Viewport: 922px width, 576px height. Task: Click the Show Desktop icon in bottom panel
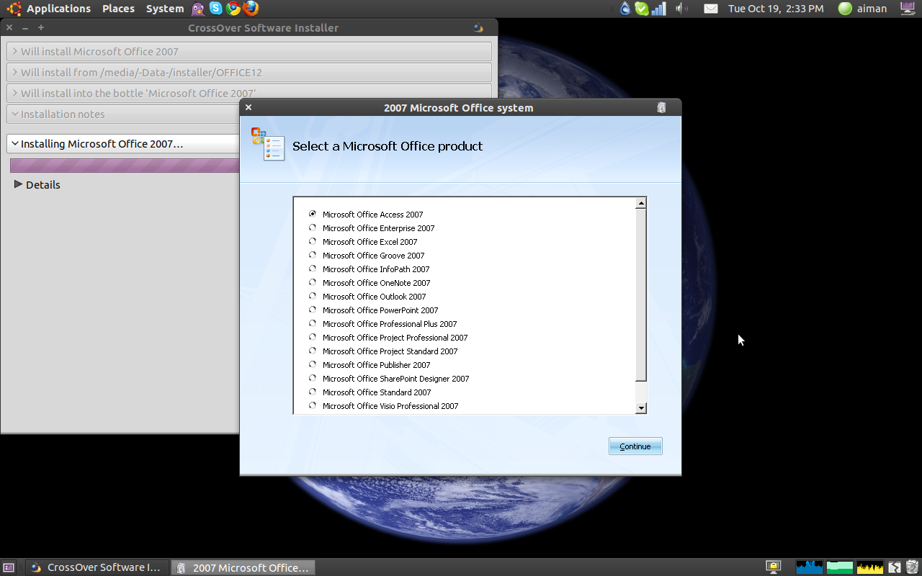coord(9,567)
